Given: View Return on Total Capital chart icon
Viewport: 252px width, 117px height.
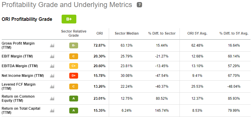Looking at the screenshot, I should click(52, 111).
